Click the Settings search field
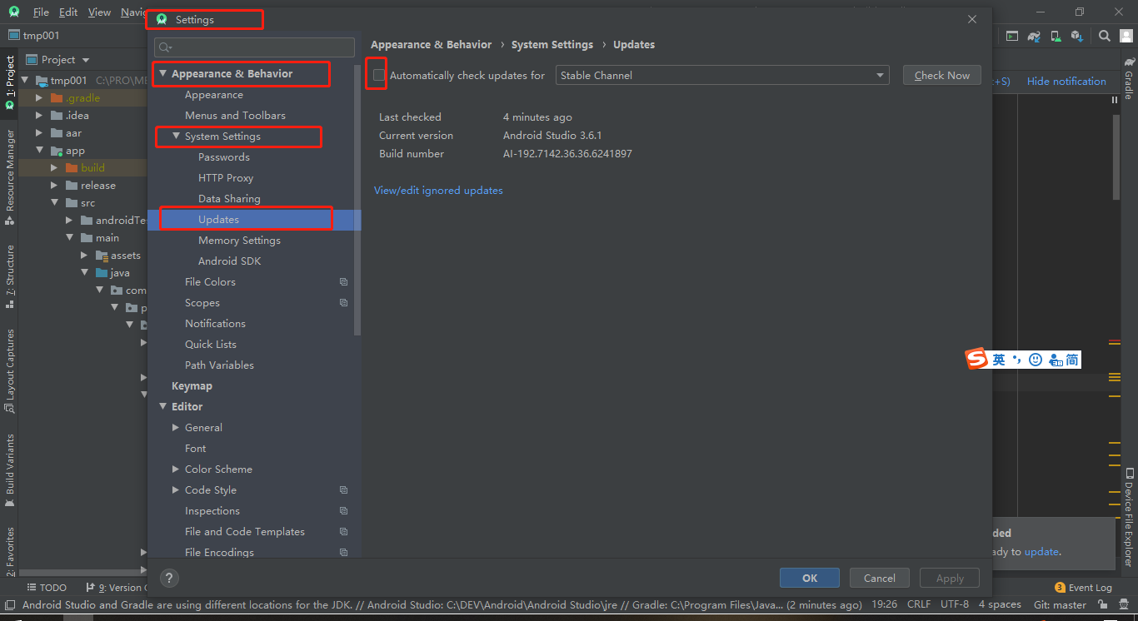The width and height of the screenshot is (1138, 621). [254, 47]
